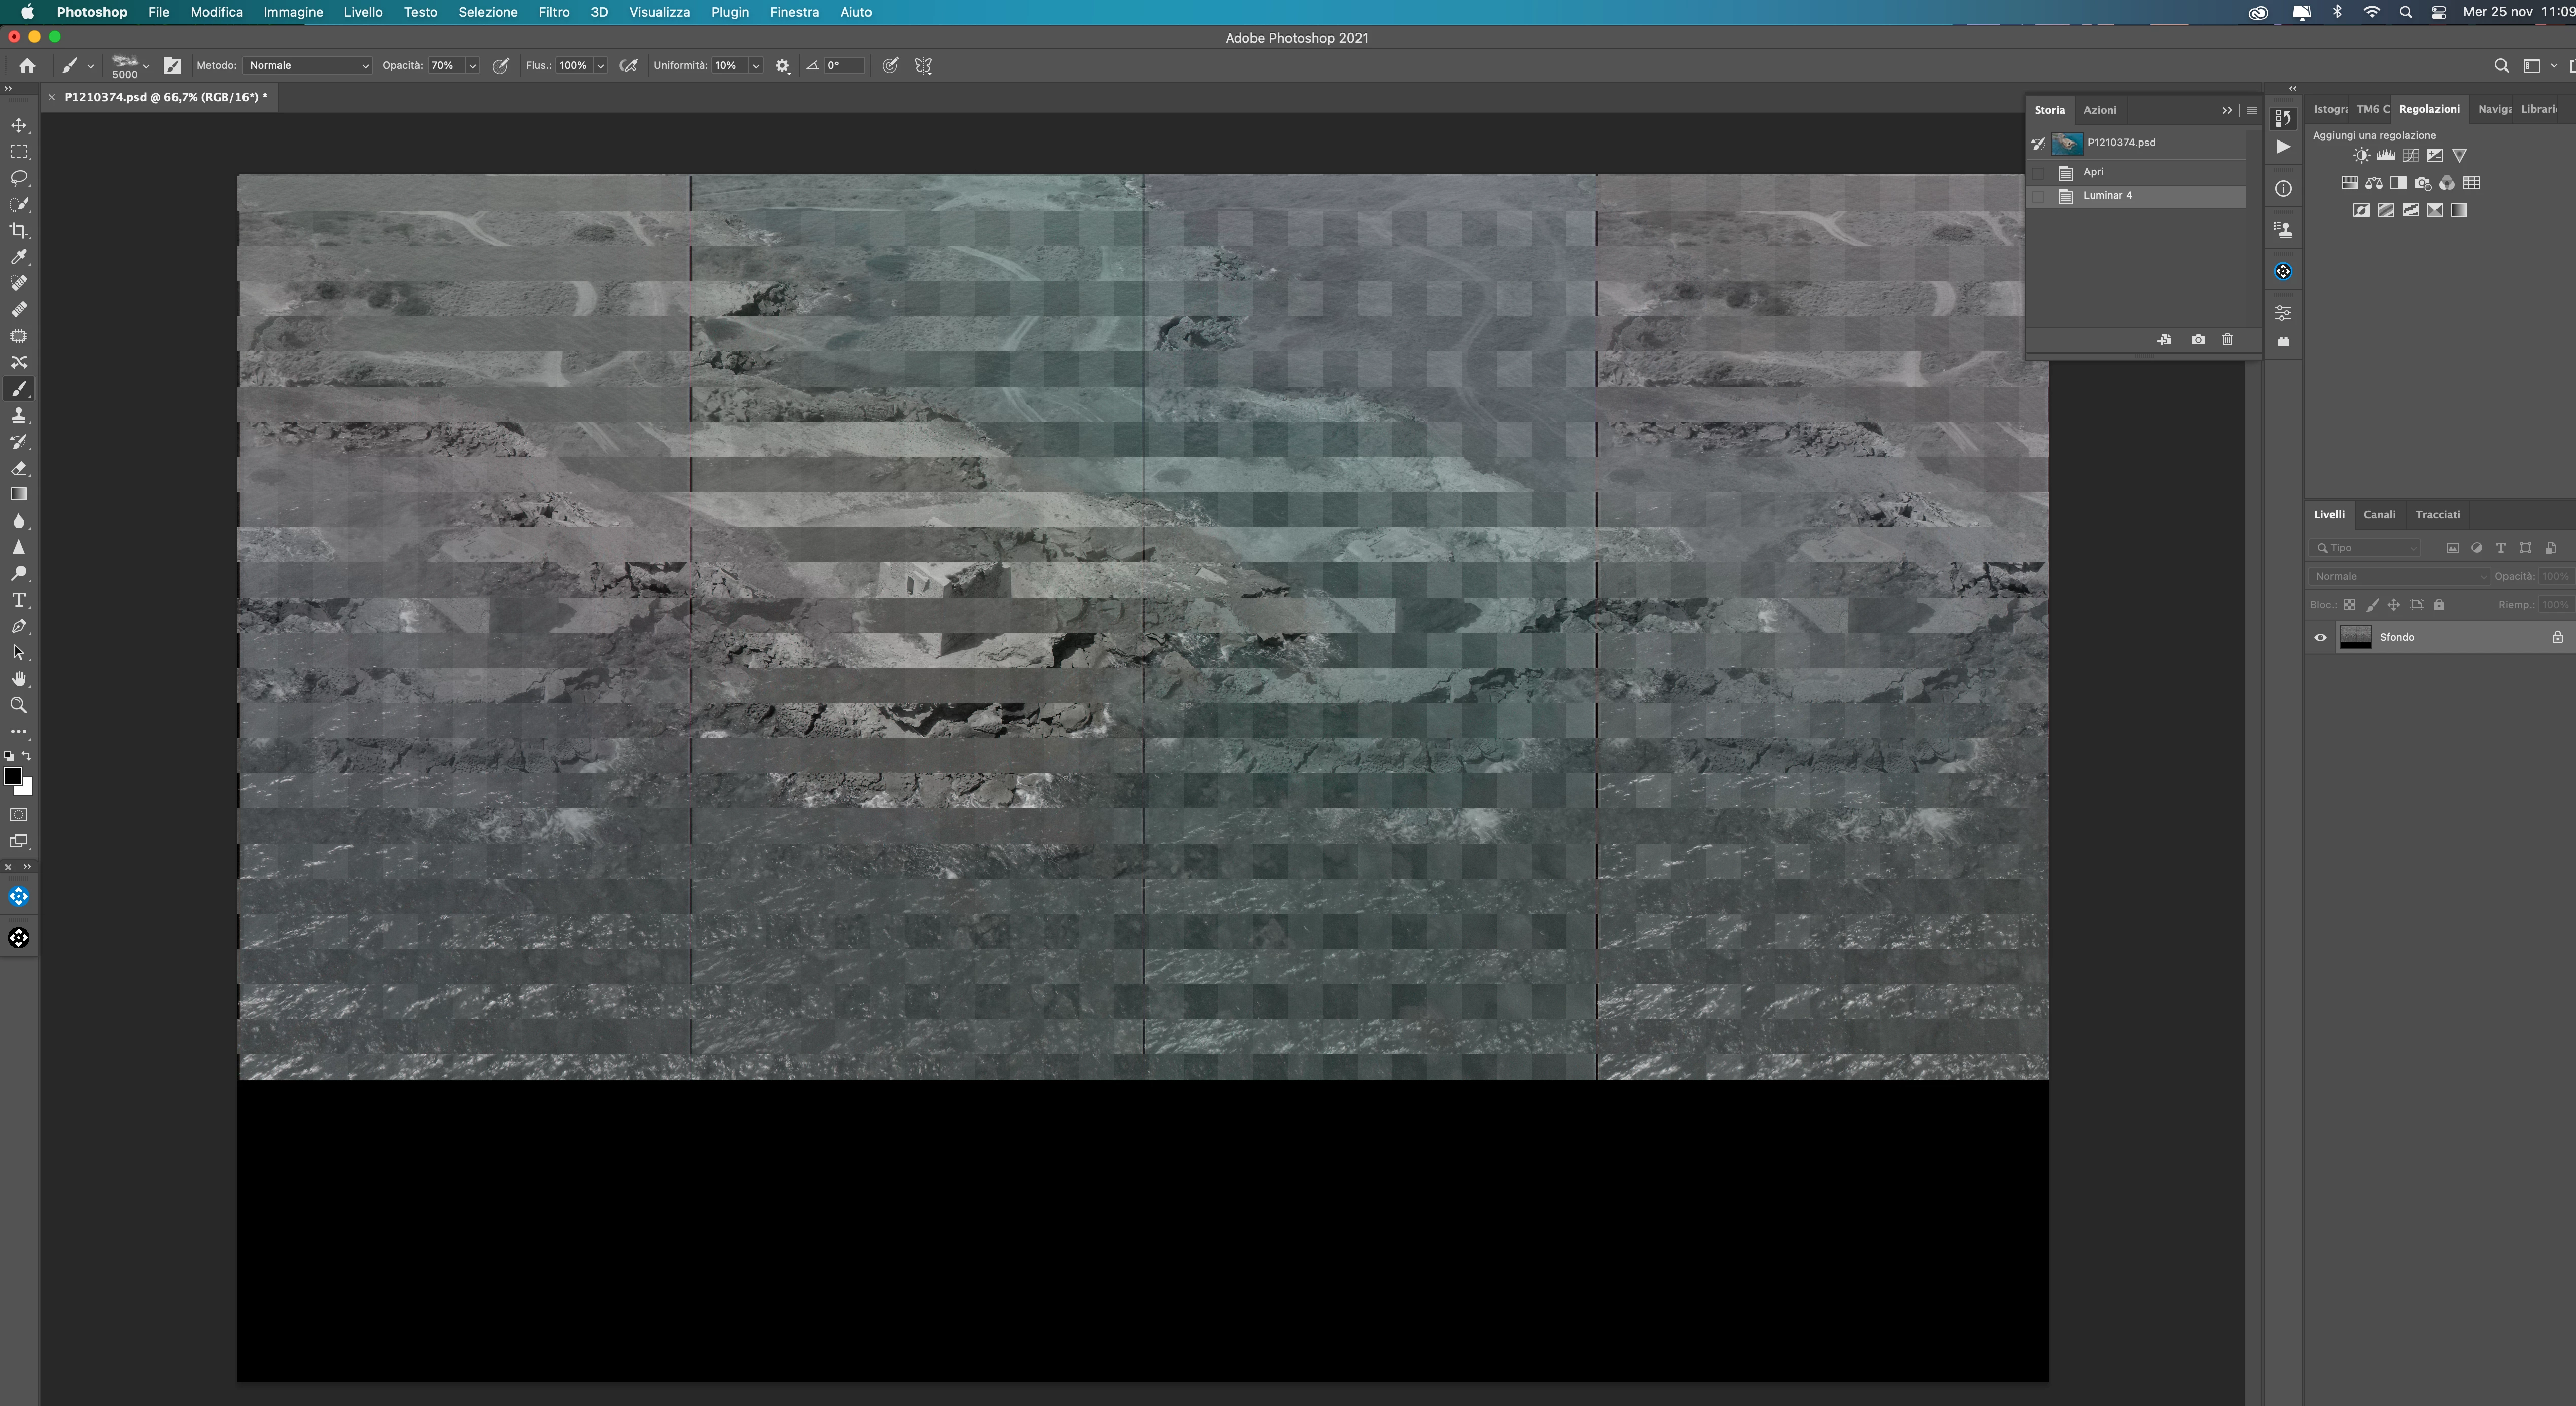Select the Clone Stamp tool
Viewport: 2576px width, 1406px height.
[x=19, y=415]
